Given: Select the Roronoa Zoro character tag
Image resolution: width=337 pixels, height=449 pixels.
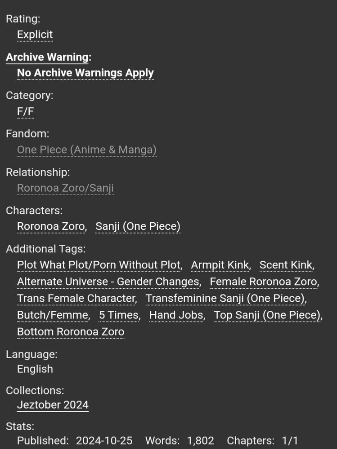Looking at the screenshot, I should point(50,226).
